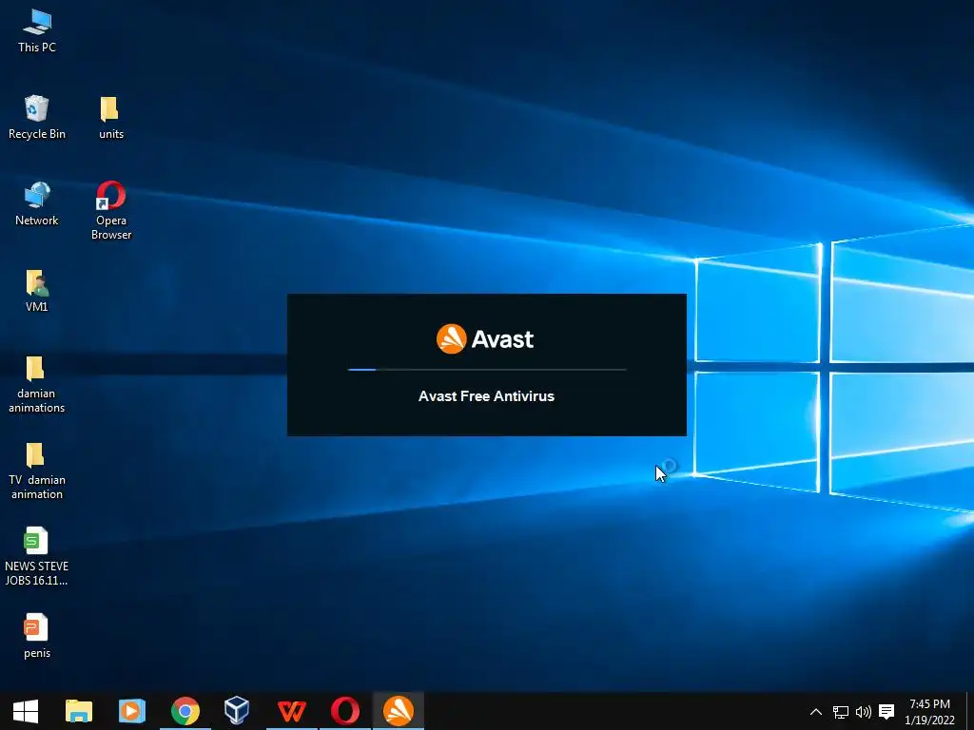This screenshot has width=974, height=730.
Task: Click the Avast logo in the splash window
Action: (x=485, y=339)
